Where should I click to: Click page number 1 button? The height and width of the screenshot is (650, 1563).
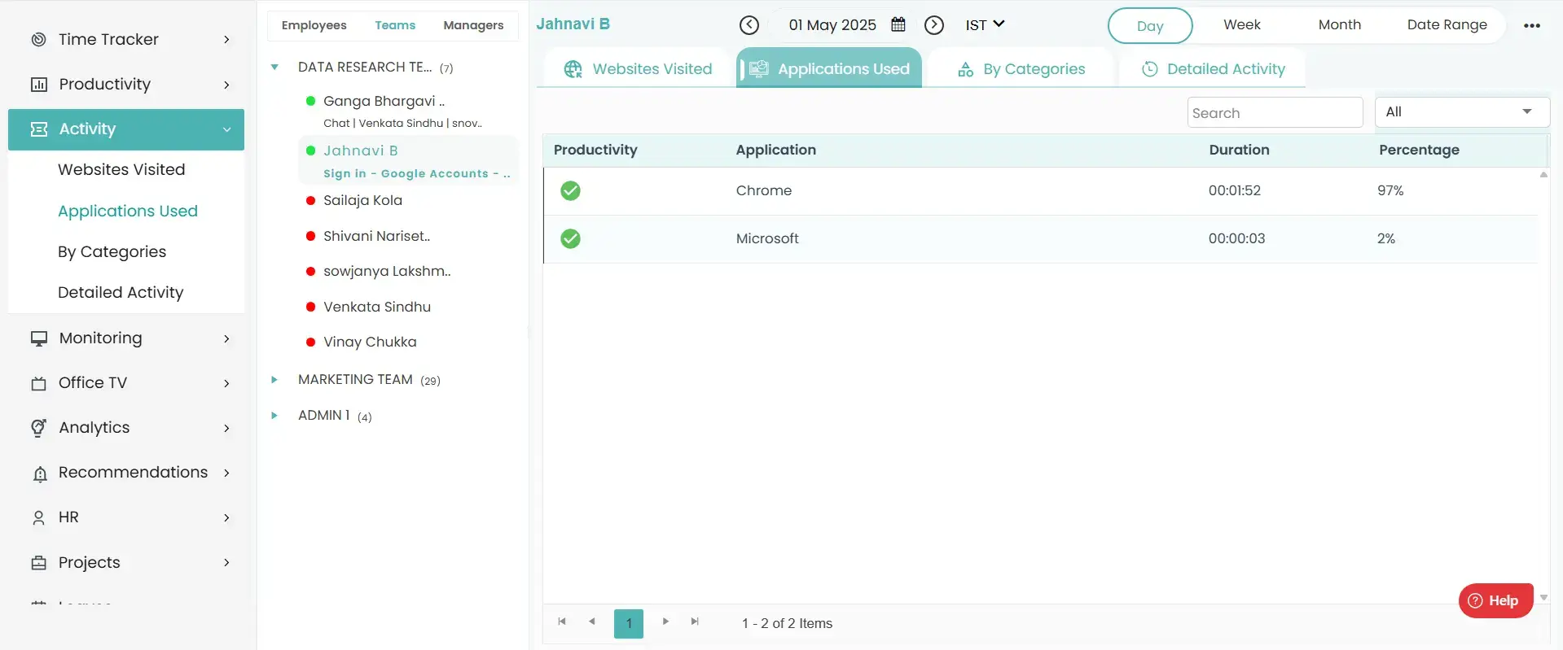(629, 624)
